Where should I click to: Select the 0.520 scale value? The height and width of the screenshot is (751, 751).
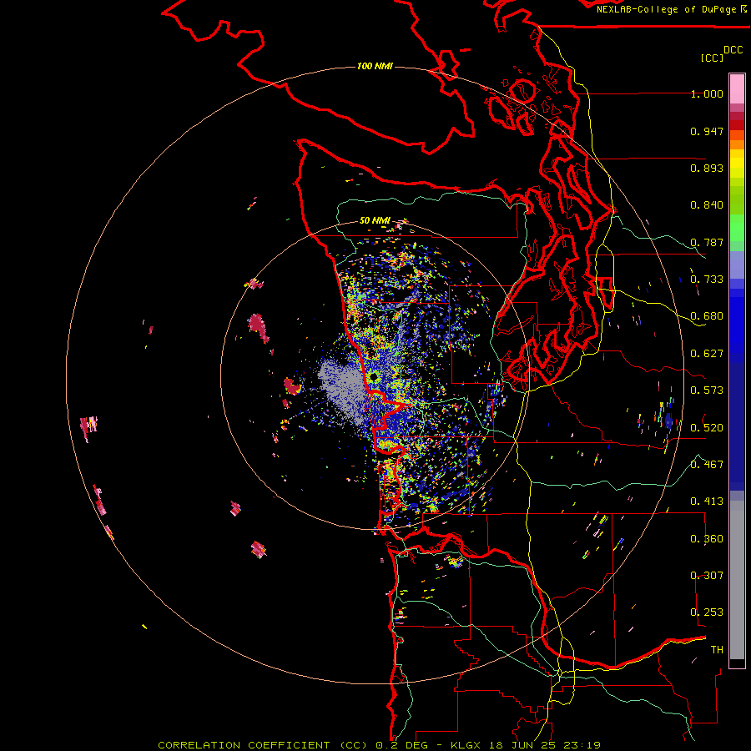(x=707, y=428)
